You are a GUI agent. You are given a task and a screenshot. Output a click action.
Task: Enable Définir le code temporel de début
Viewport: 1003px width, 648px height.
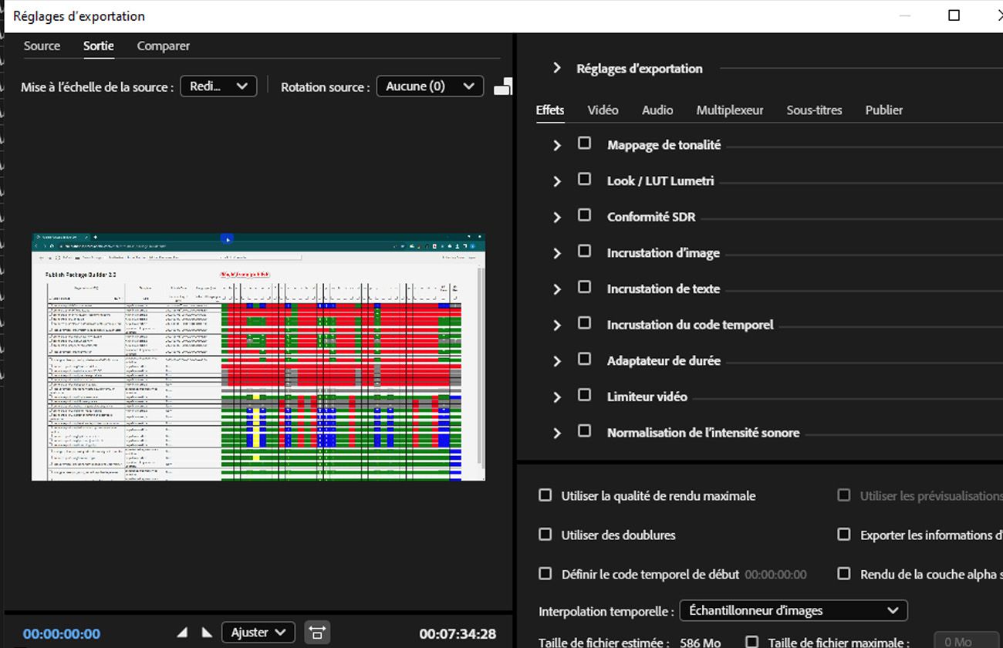pos(545,574)
